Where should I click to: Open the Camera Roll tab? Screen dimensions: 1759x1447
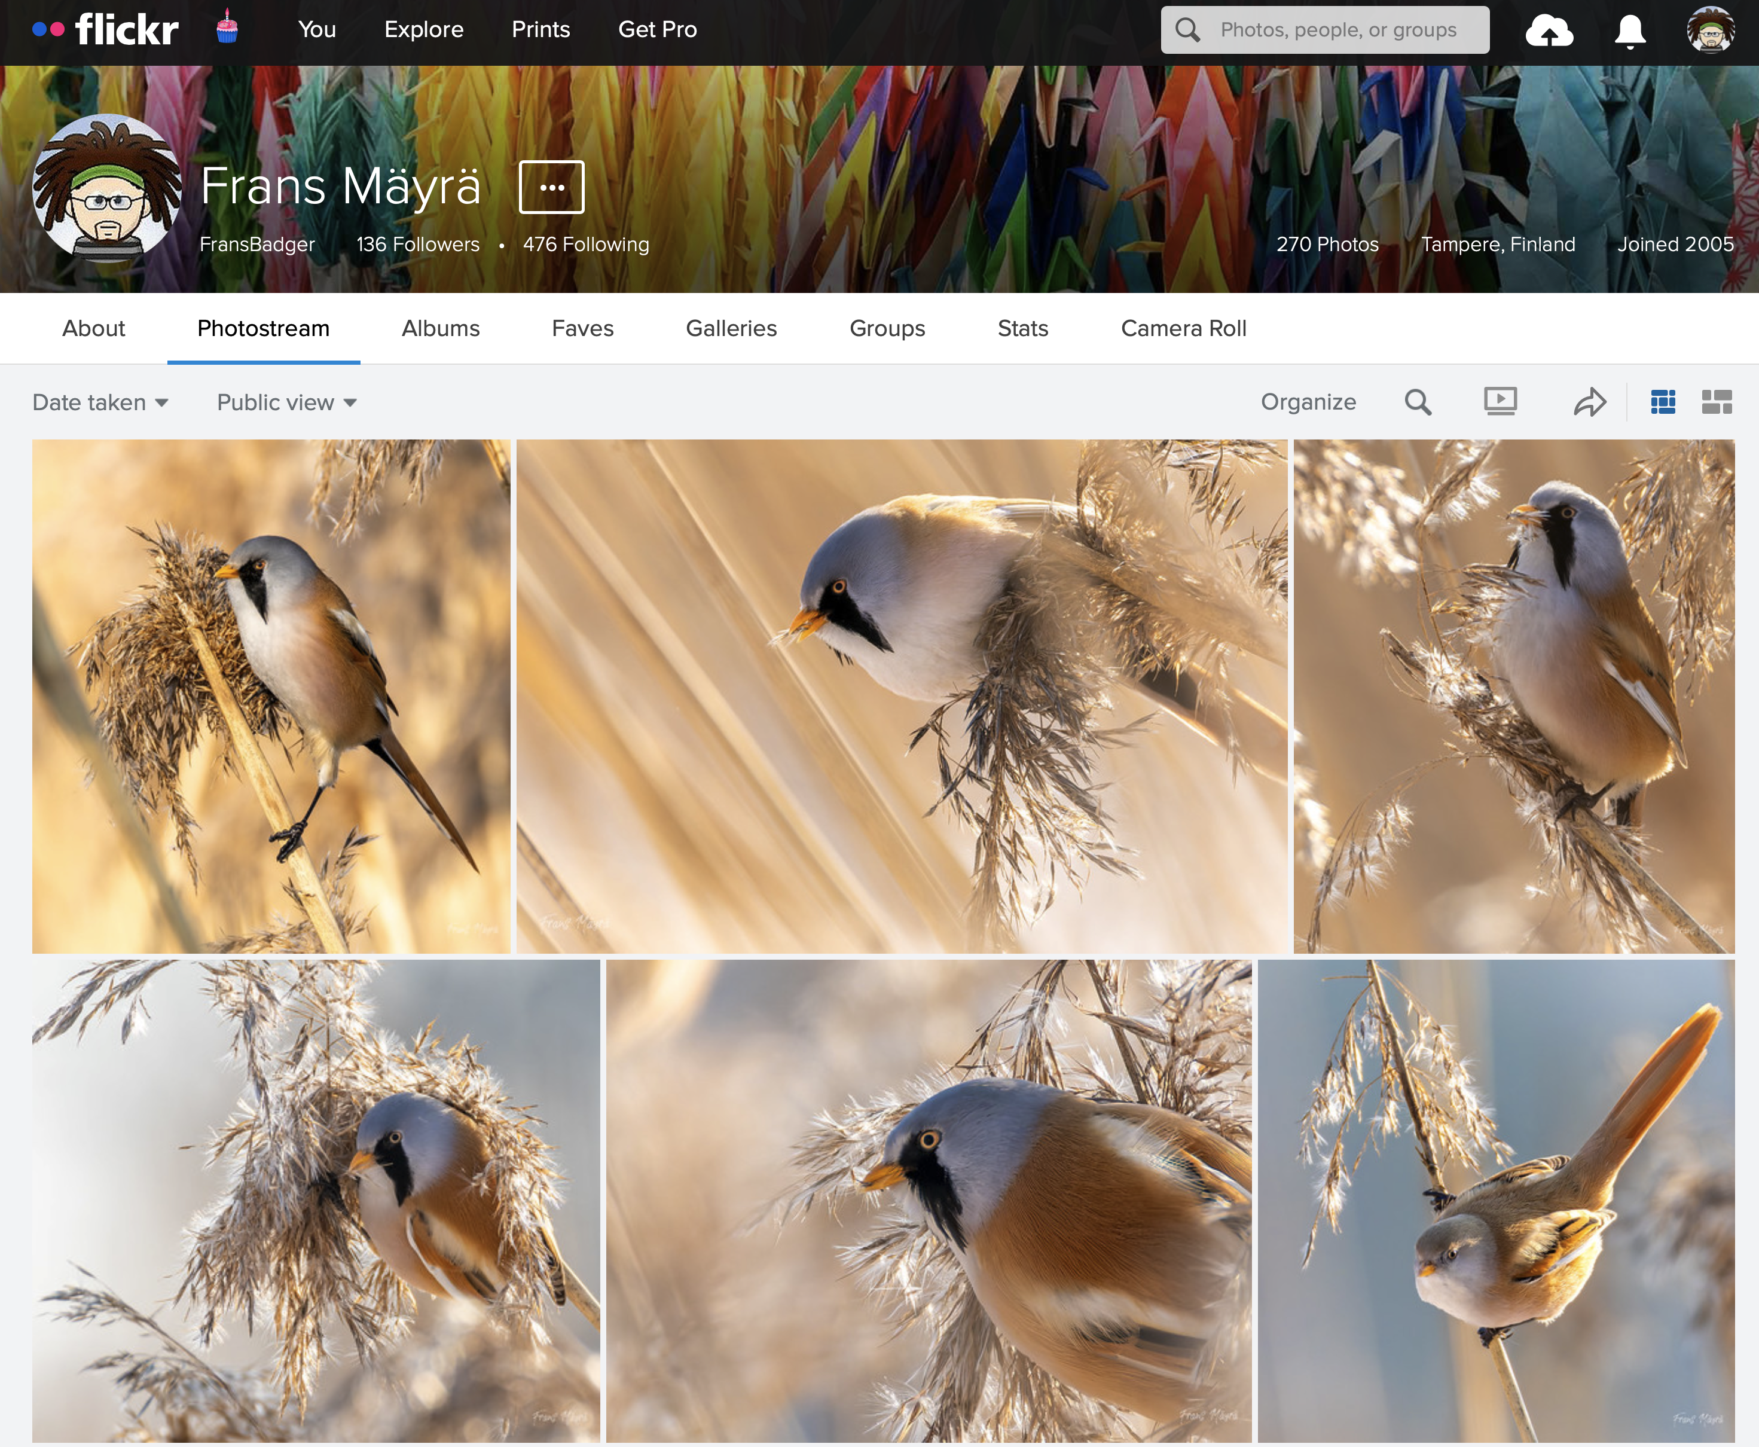click(x=1183, y=328)
